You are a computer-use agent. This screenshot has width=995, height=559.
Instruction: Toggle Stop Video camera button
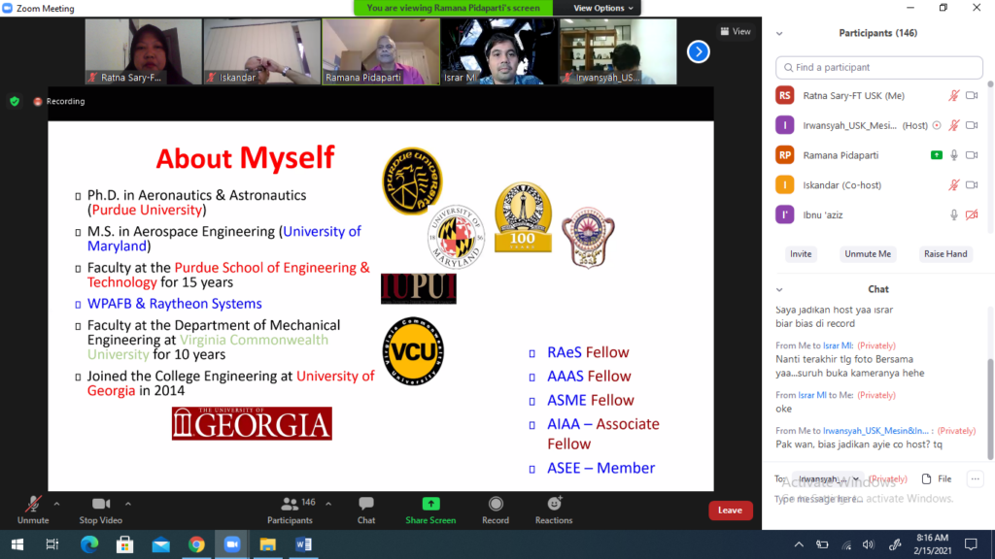[x=100, y=505]
